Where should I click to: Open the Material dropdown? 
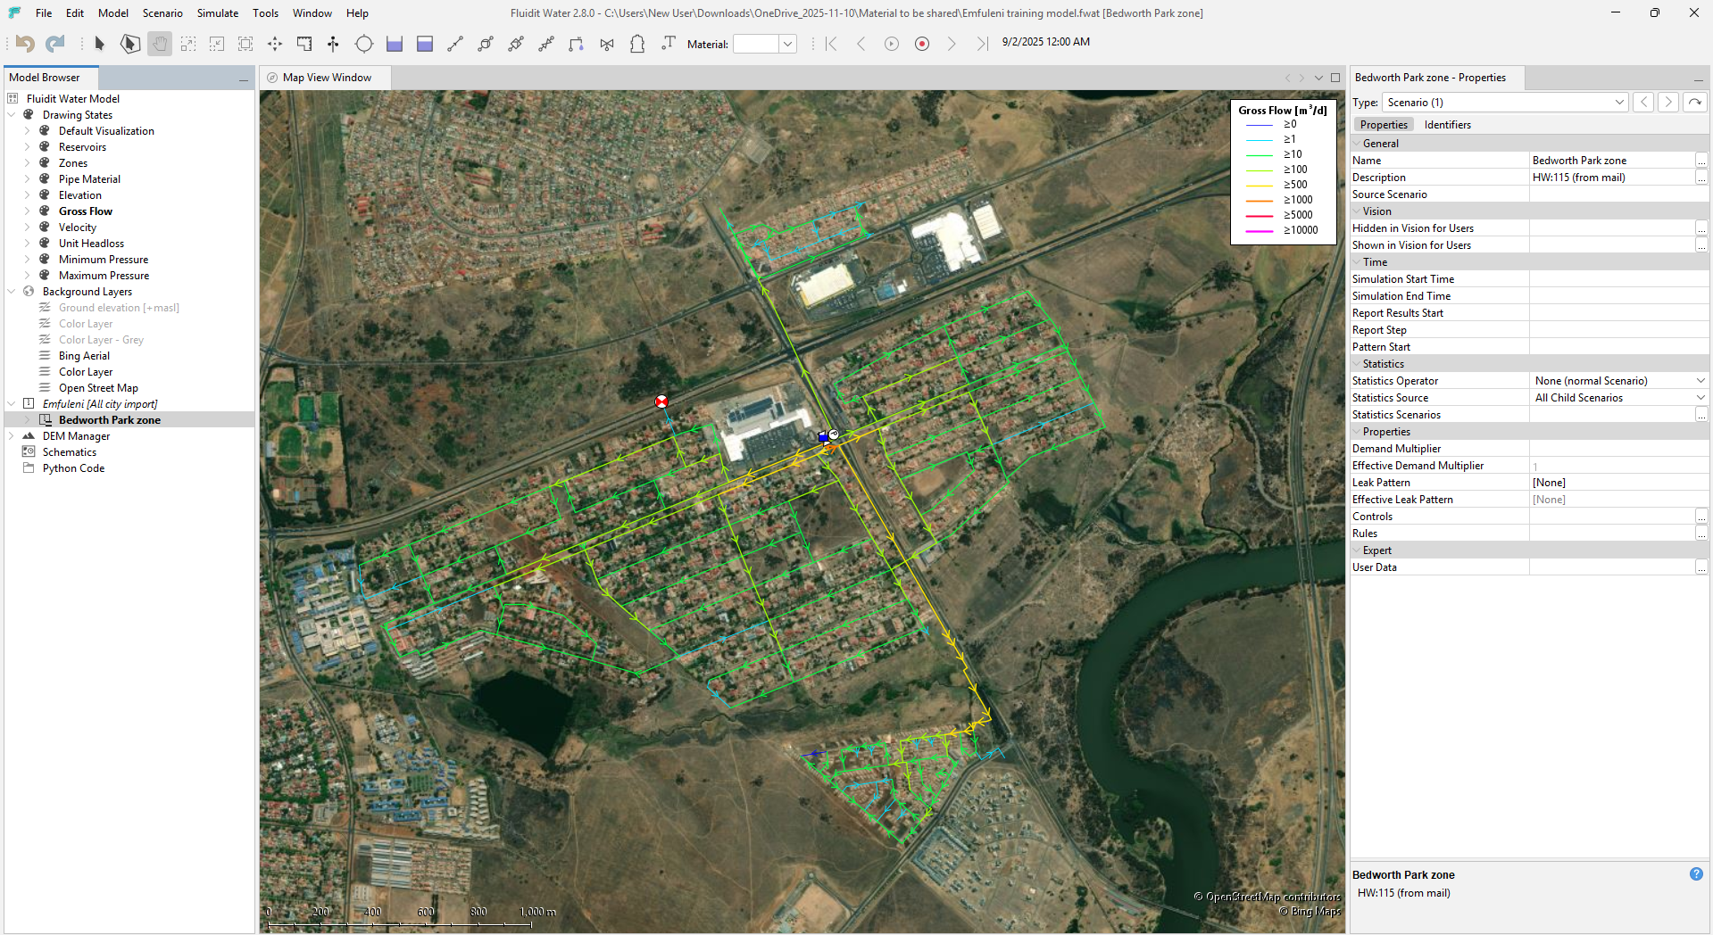click(787, 44)
